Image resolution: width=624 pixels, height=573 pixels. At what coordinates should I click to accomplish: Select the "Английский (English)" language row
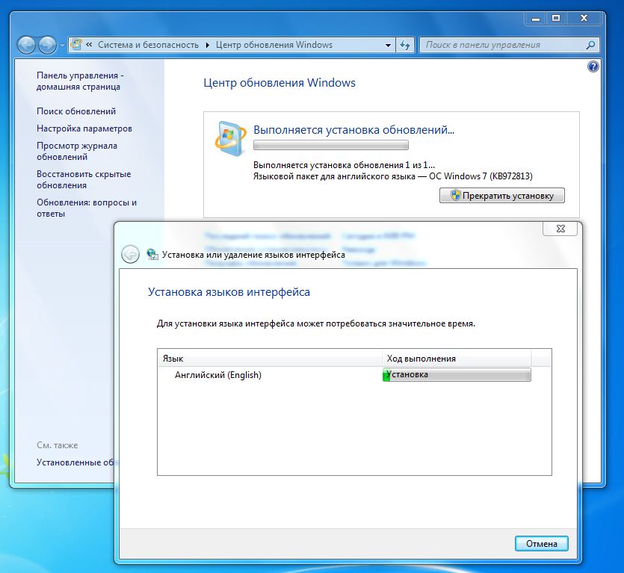(x=218, y=375)
